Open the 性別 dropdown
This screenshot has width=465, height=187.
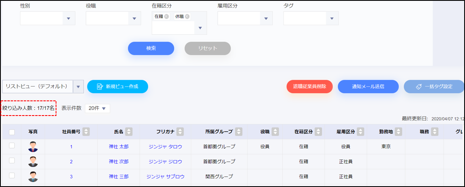pyautogui.click(x=68, y=18)
